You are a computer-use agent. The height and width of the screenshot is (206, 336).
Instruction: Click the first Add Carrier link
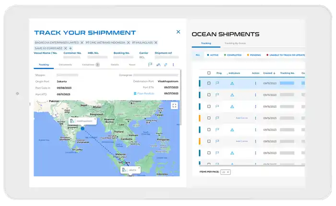241,118
